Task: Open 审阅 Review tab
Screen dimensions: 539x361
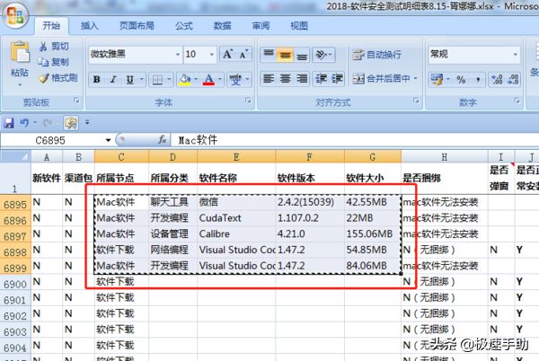Action: [x=261, y=26]
